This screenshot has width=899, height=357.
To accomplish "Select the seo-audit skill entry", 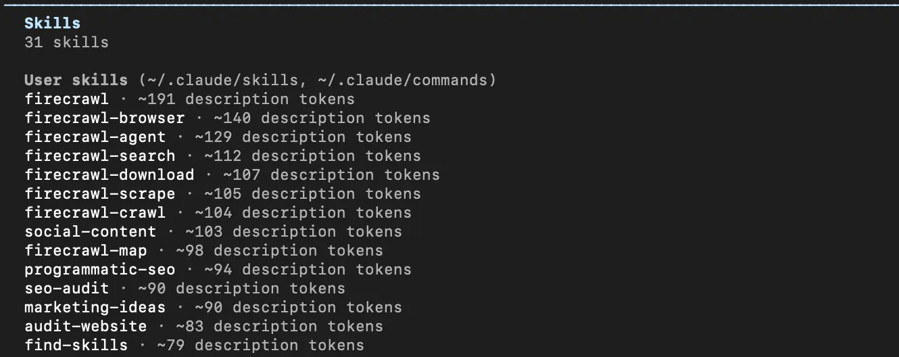I will pos(66,288).
